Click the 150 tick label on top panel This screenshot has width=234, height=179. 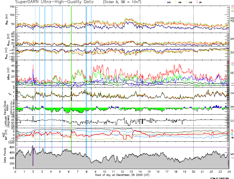12,7
